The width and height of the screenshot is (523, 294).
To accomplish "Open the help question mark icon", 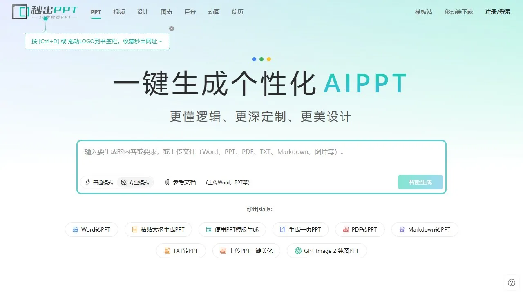I will (512, 283).
